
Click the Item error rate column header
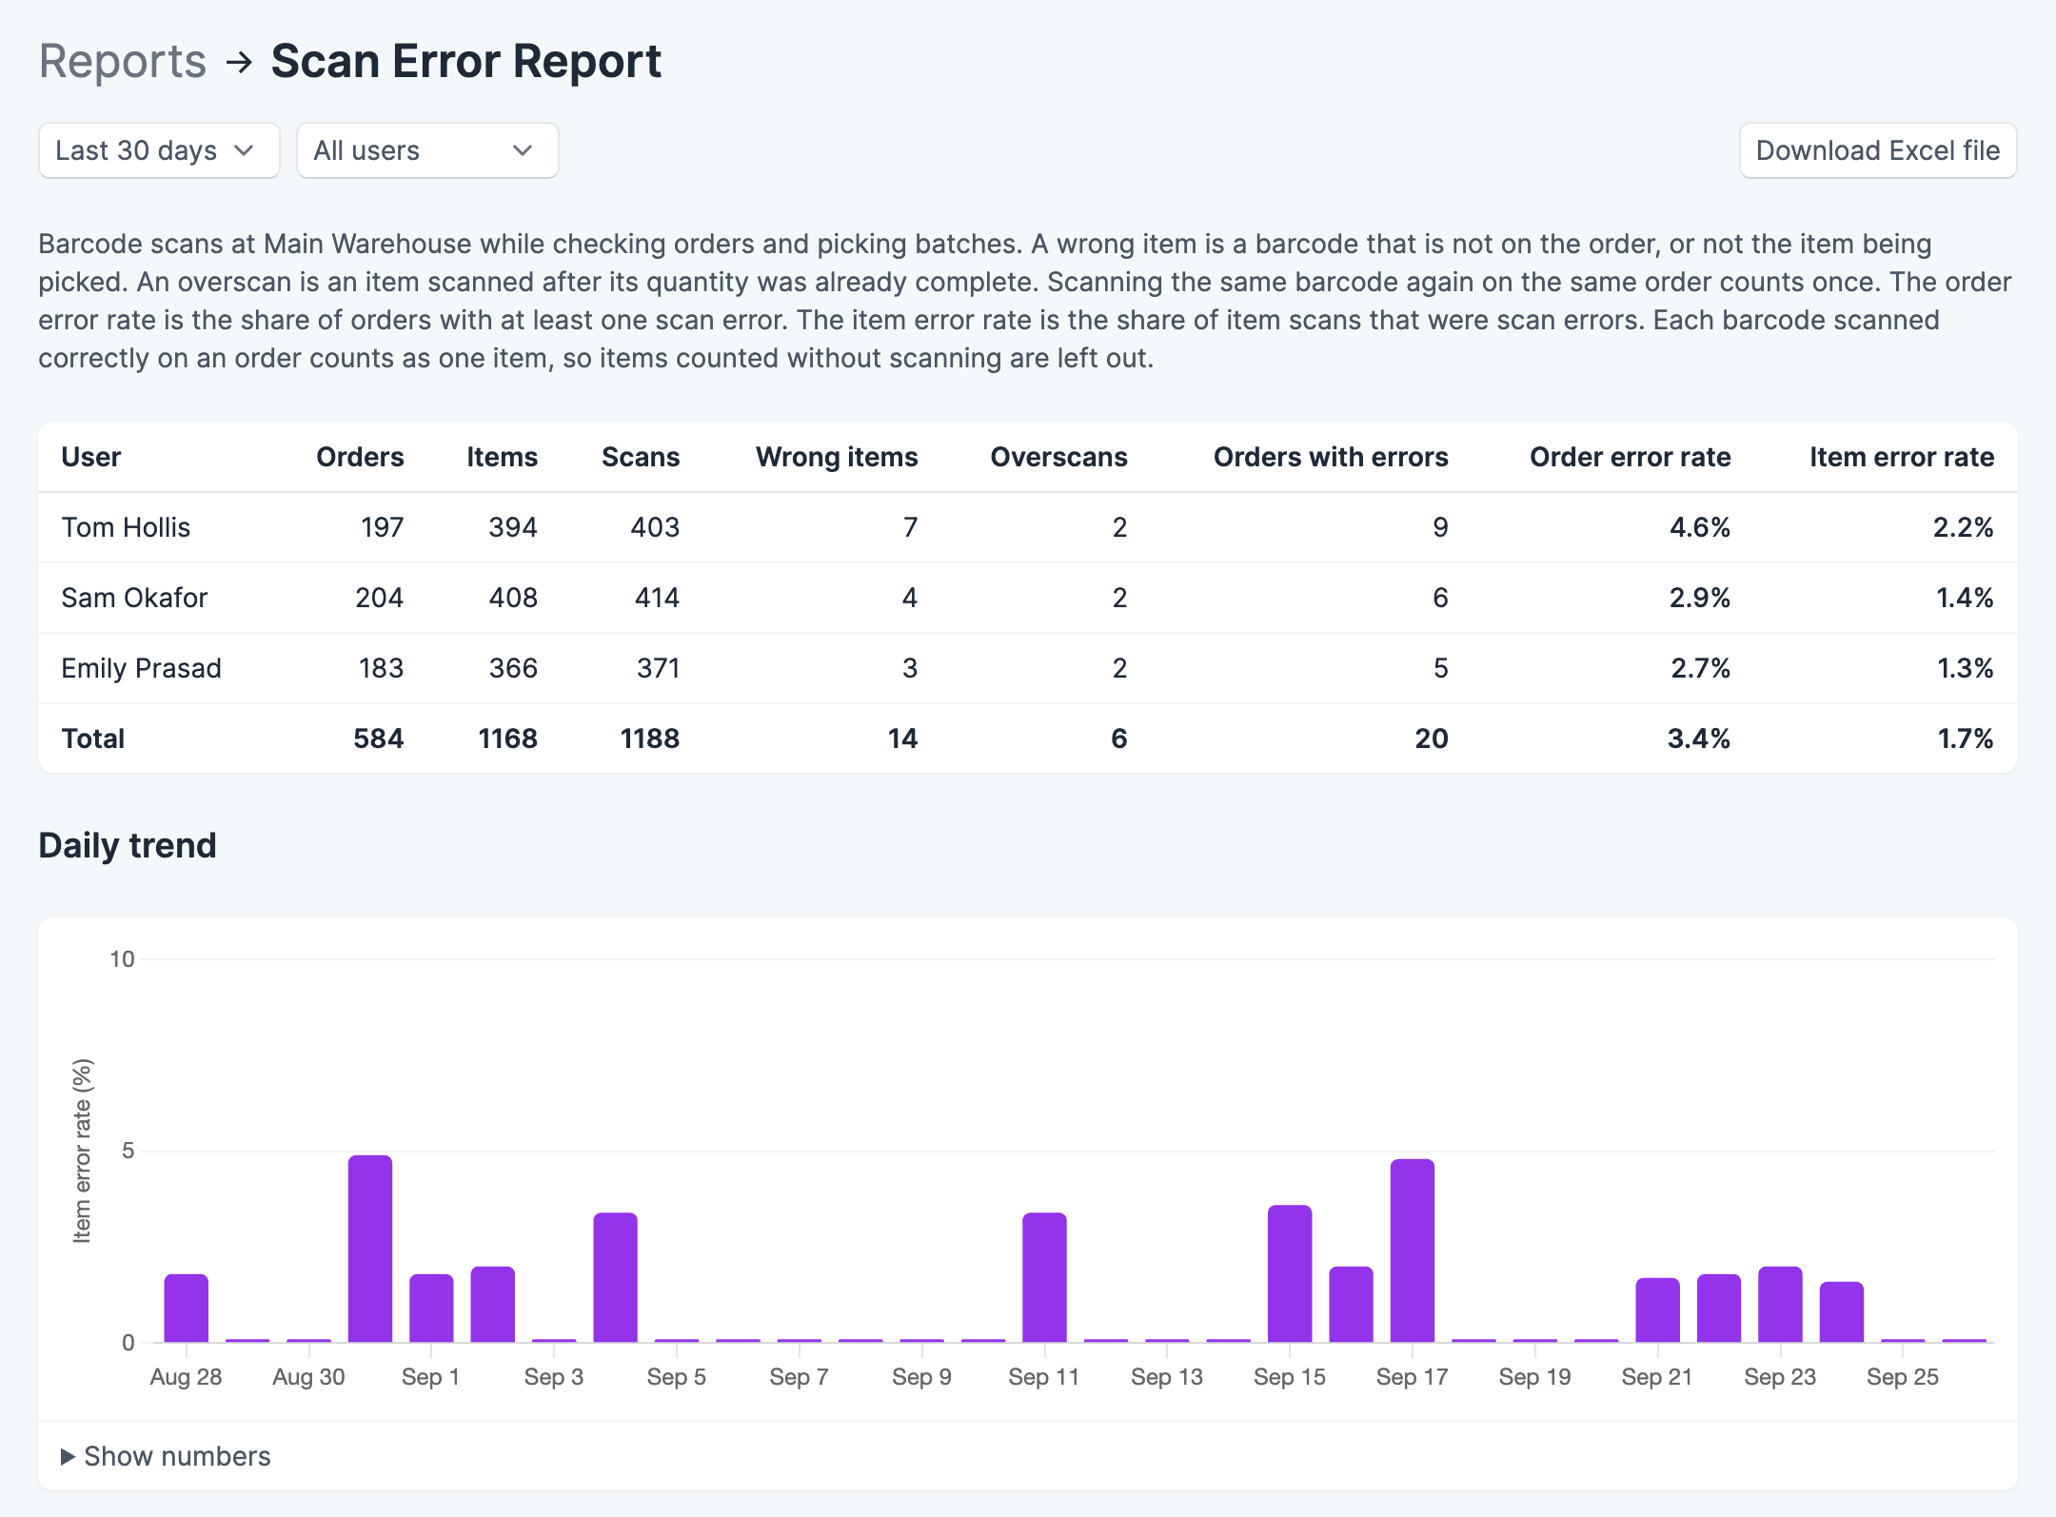pyautogui.click(x=1901, y=457)
